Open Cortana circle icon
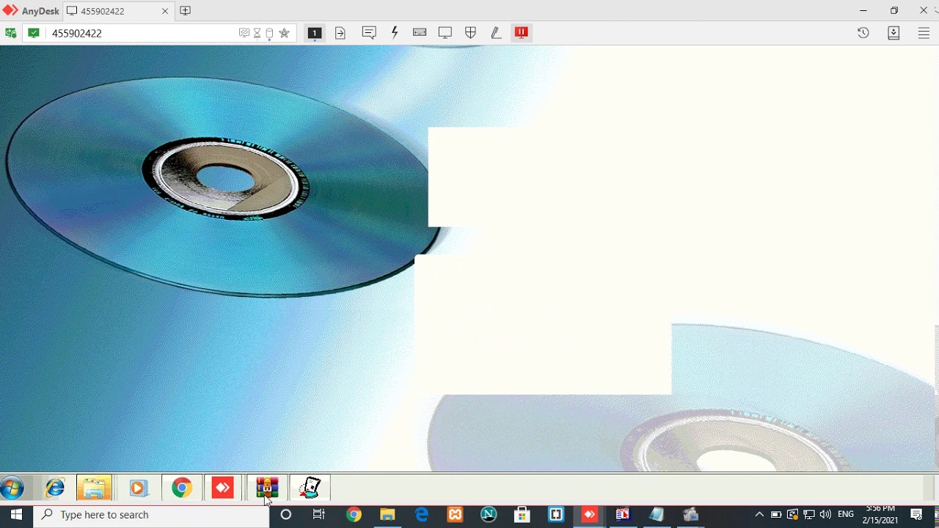This screenshot has height=528, width=939. [286, 515]
